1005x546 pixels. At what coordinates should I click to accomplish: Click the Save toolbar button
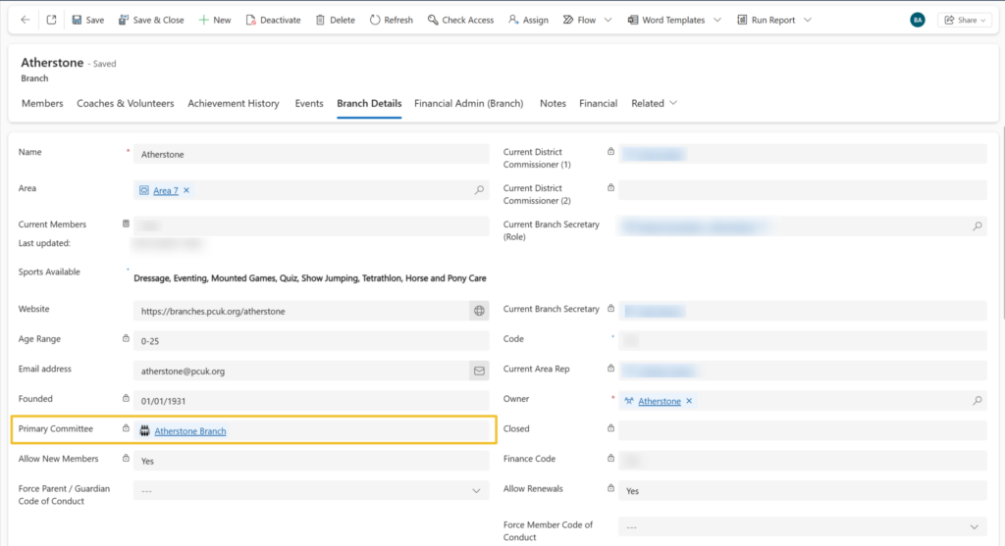86,20
